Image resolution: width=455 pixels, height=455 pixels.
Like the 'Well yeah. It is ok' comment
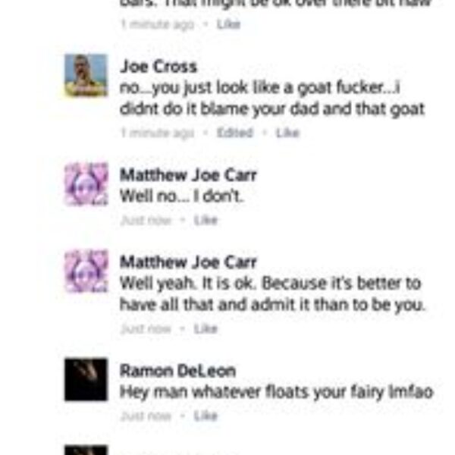coord(206,329)
